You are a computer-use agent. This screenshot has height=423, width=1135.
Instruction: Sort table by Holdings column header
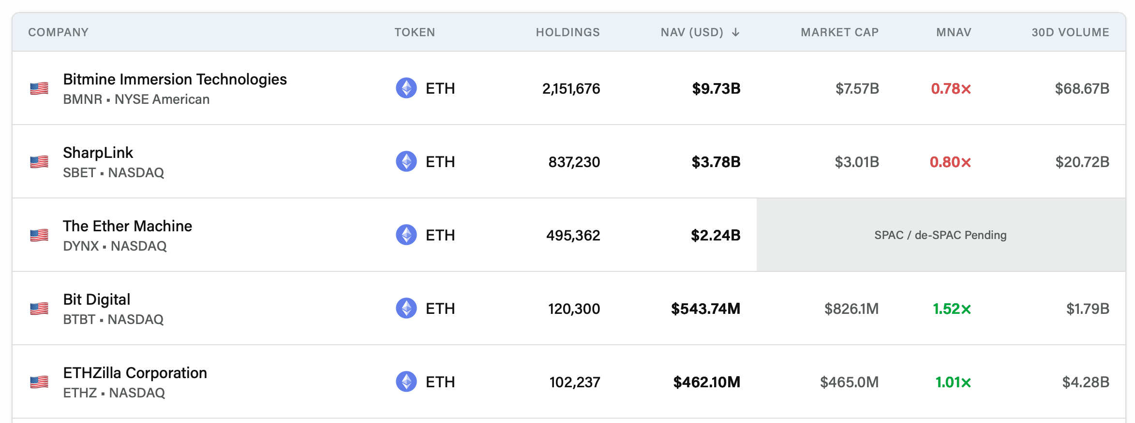coord(567,32)
